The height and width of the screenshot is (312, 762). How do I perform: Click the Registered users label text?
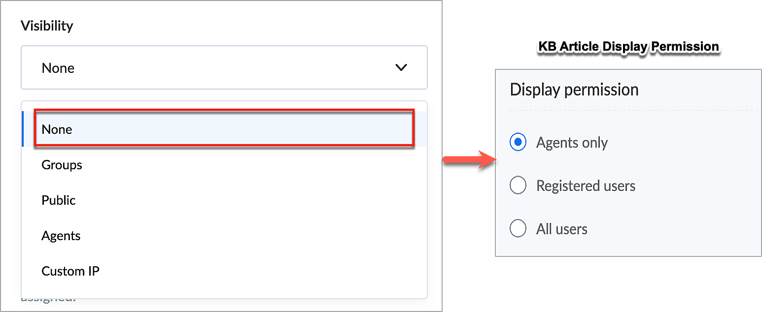(586, 186)
